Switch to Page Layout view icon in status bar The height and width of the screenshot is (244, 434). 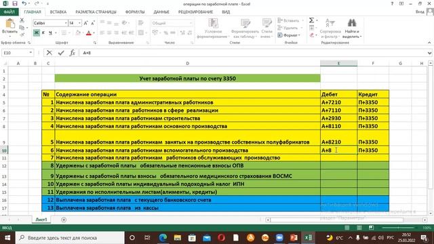[359, 228]
